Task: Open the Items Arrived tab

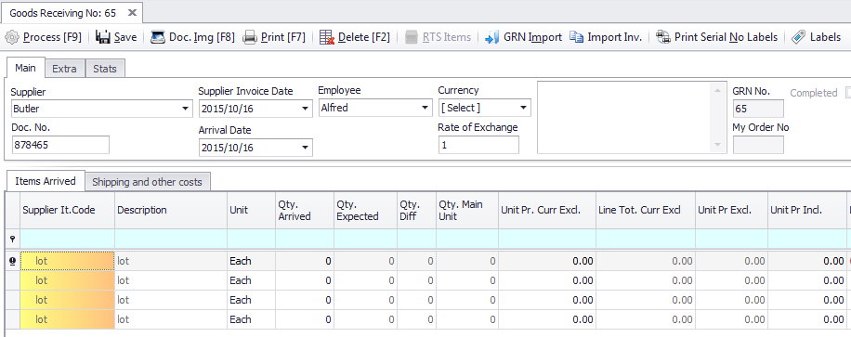Action: (46, 181)
